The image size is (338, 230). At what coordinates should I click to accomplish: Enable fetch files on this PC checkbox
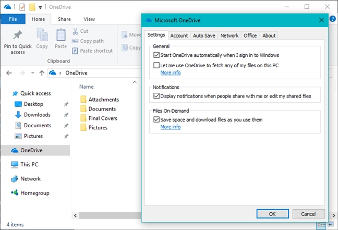click(x=156, y=65)
